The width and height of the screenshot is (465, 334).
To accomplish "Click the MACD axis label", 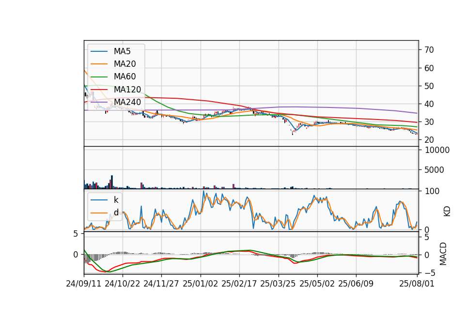I will (443, 254).
